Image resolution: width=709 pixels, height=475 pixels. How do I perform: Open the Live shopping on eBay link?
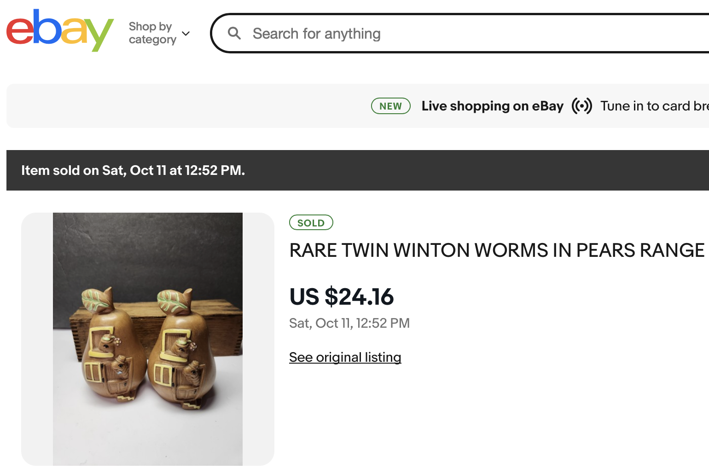(x=492, y=106)
